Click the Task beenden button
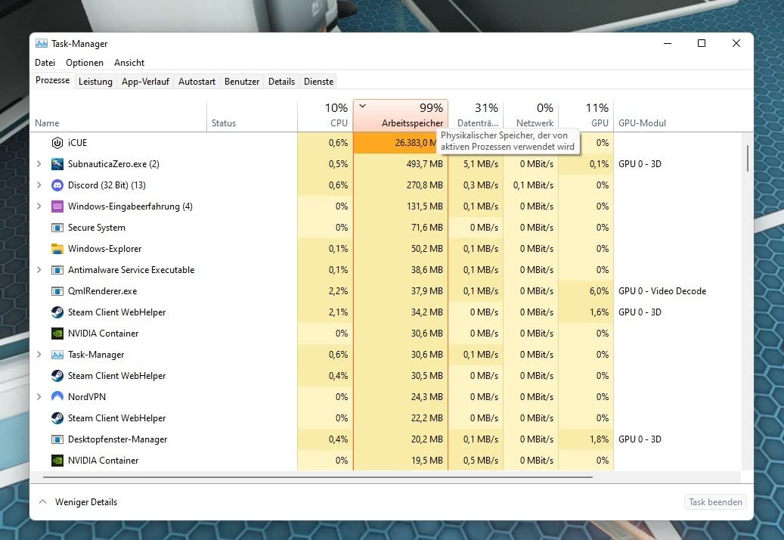784x540 pixels. coord(715,502)
